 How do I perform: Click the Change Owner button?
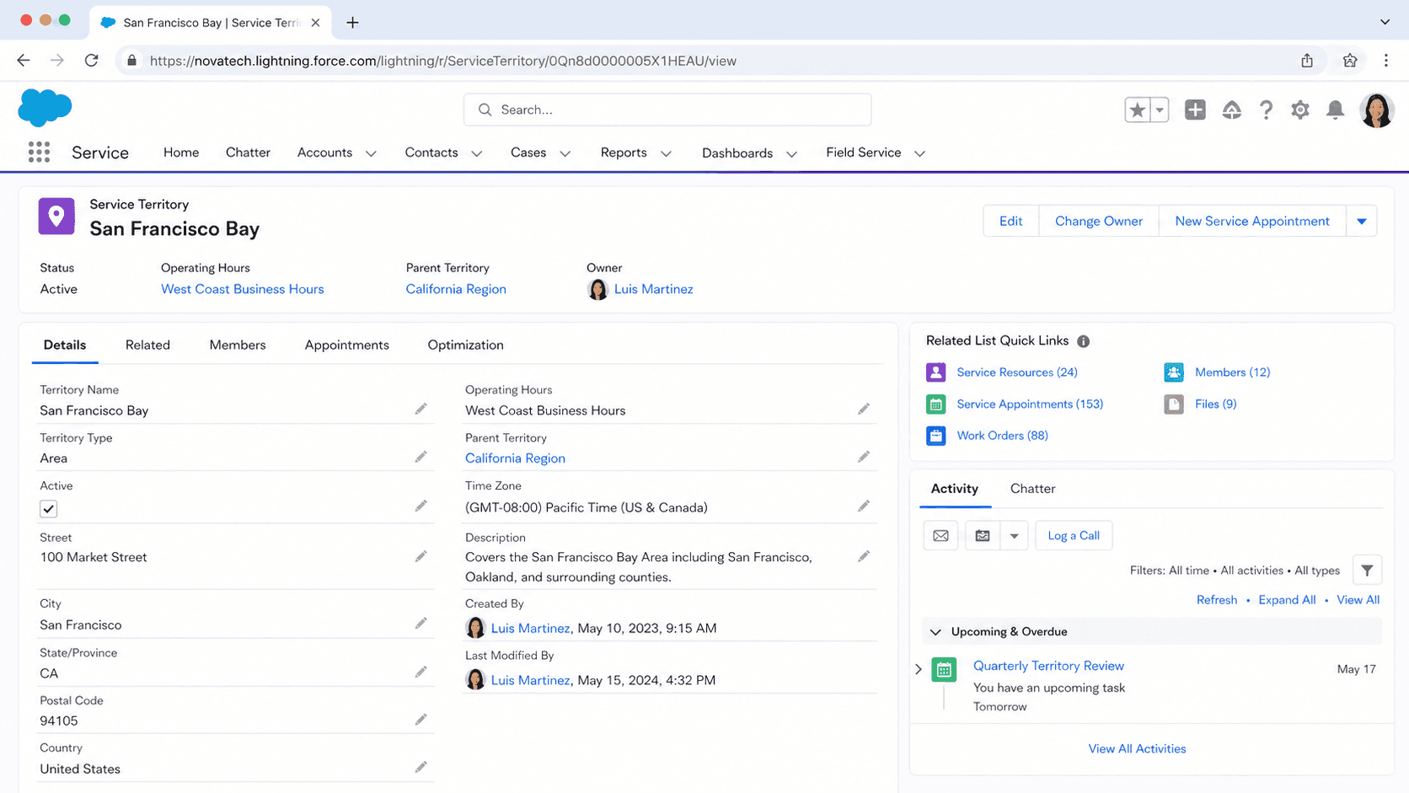tap(1099, 222)
